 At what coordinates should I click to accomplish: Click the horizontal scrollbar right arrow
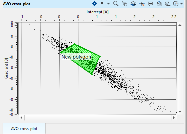pos(174,118)
